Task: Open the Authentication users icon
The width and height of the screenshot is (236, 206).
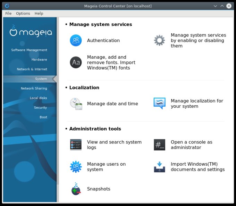Action: point(76,40)
